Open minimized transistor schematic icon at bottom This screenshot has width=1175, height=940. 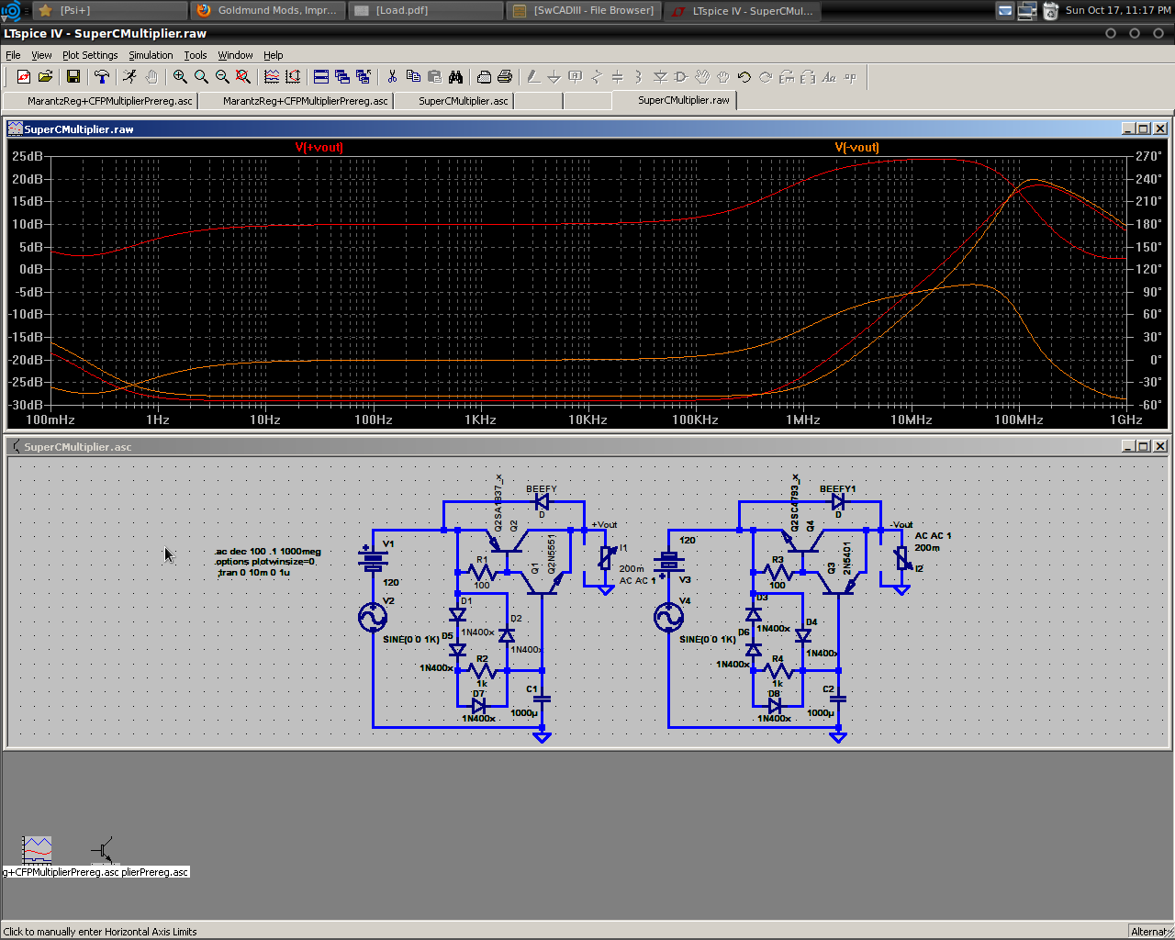point(105,850)
